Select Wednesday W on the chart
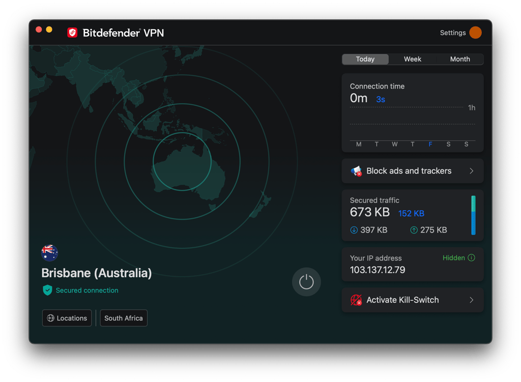 [x=394, y=144]
